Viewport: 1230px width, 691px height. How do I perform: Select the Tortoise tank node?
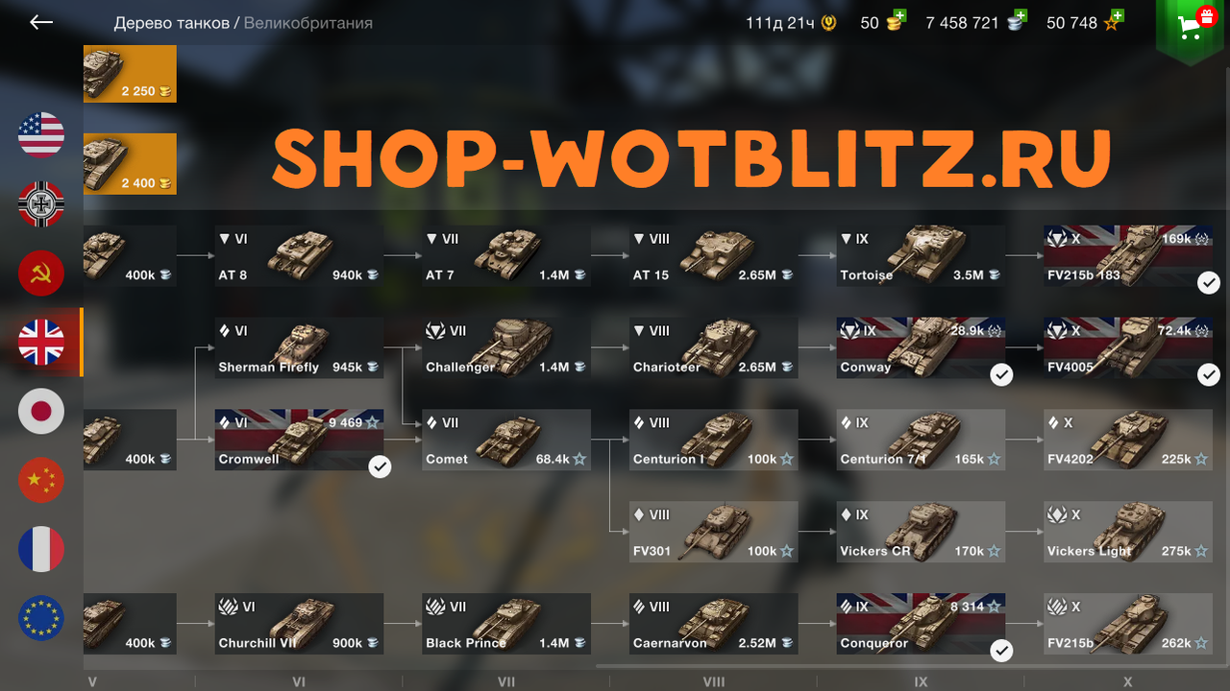point(921,256)
